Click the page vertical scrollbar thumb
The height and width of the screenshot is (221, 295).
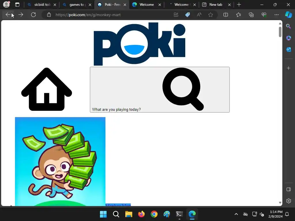pos(280,32)
